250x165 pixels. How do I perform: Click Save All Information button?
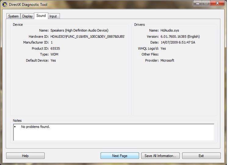[160, 156]
